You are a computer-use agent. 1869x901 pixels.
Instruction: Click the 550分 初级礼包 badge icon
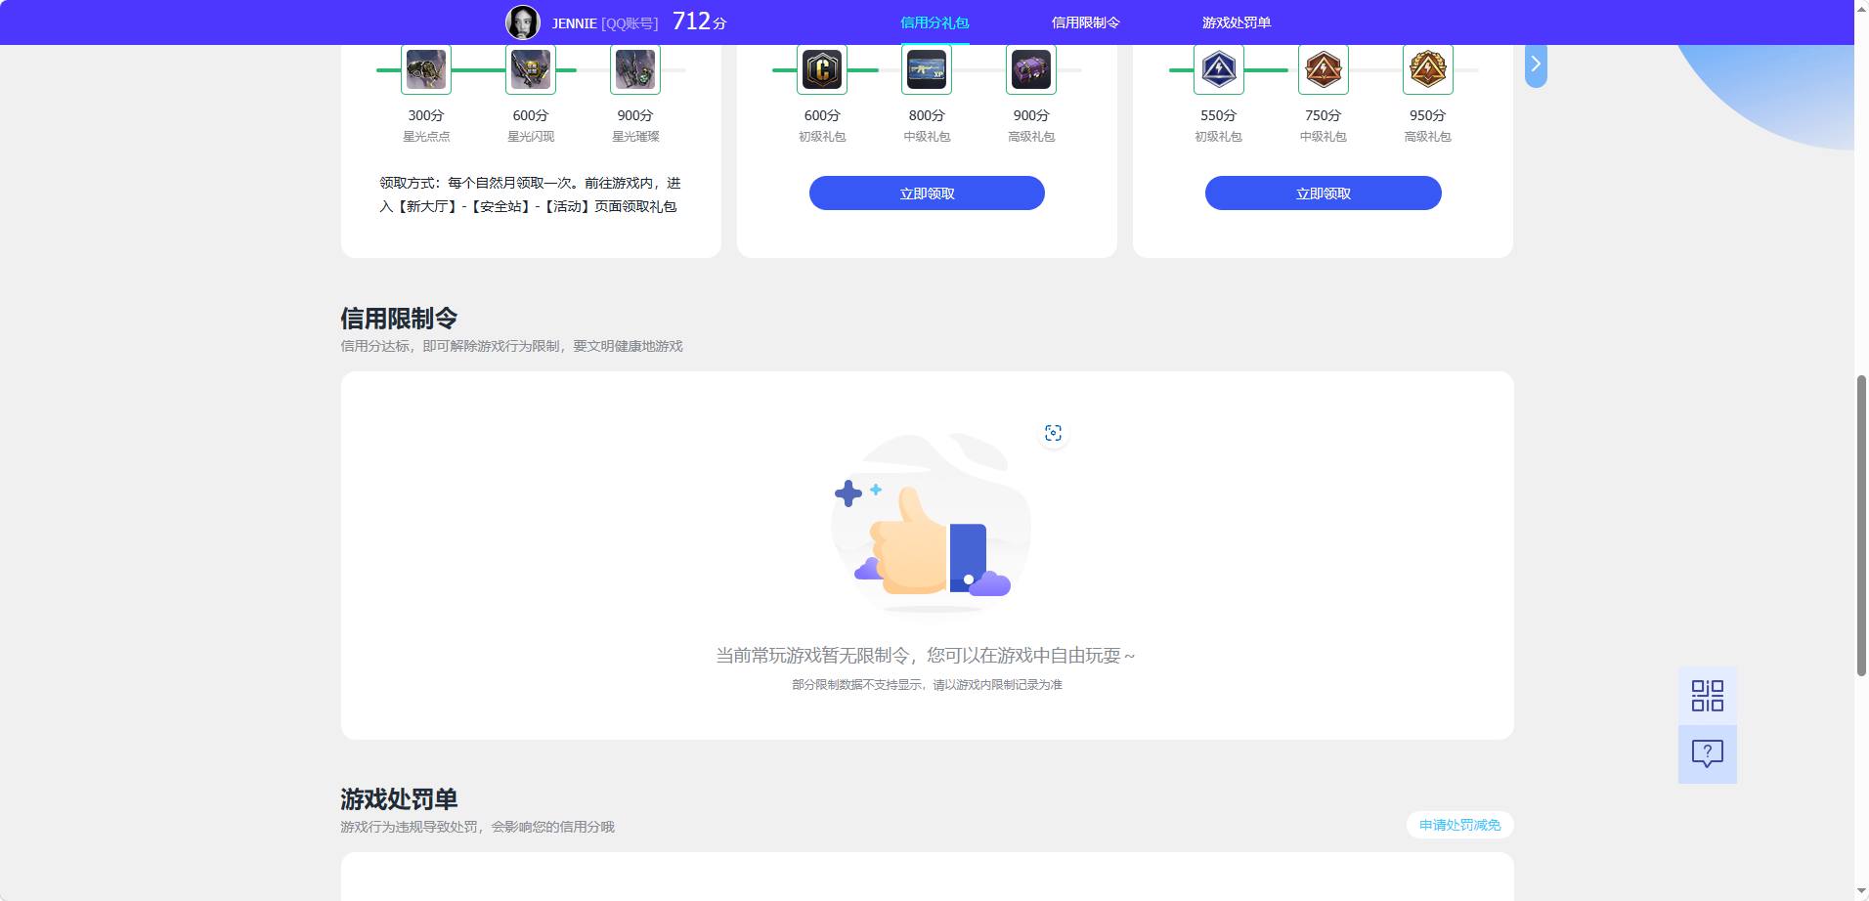coord(1219,69)
